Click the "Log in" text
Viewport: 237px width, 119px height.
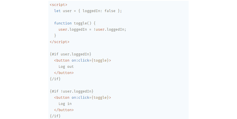click(x=65, y=104)
